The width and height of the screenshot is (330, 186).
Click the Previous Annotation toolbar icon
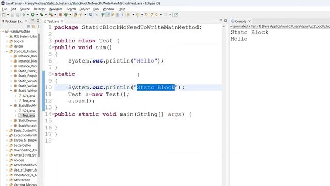pyautogui.click(x=138, y=15)
